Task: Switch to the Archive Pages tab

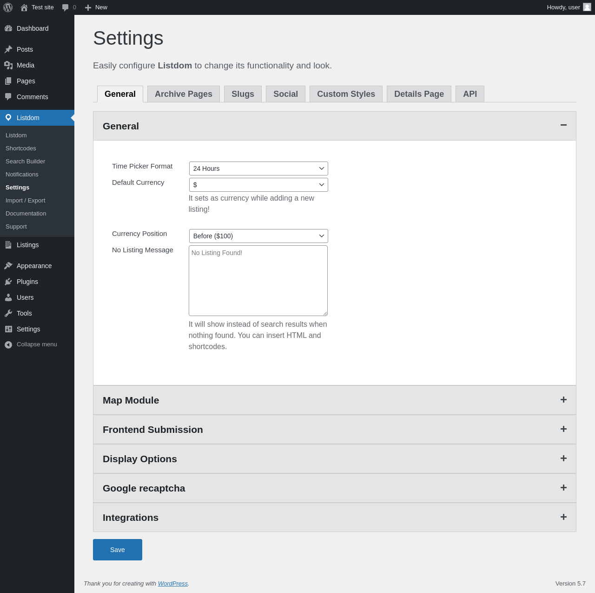Action: [x=183, y=94]
